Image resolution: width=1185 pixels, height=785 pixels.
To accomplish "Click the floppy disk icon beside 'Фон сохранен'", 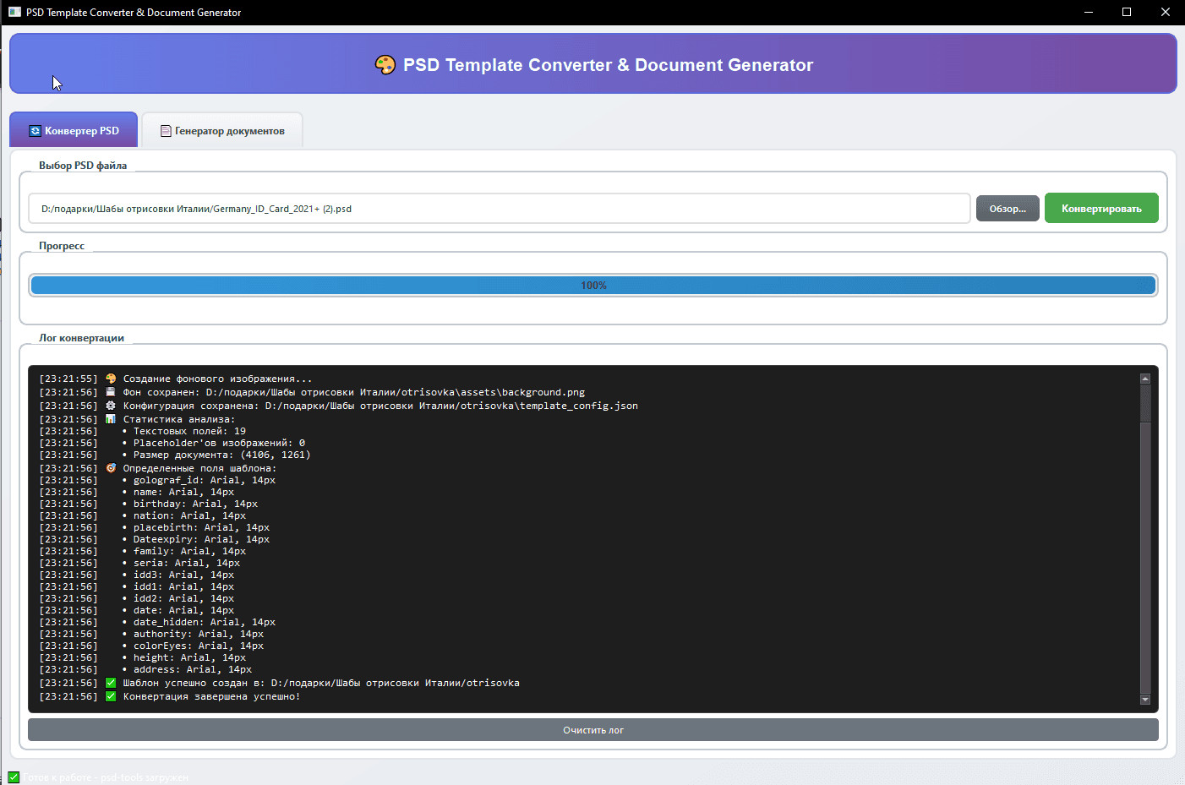I will coord(111,392).
